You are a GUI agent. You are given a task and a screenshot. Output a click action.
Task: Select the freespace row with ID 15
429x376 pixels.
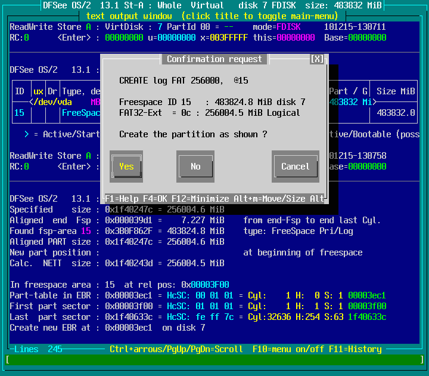19,113
